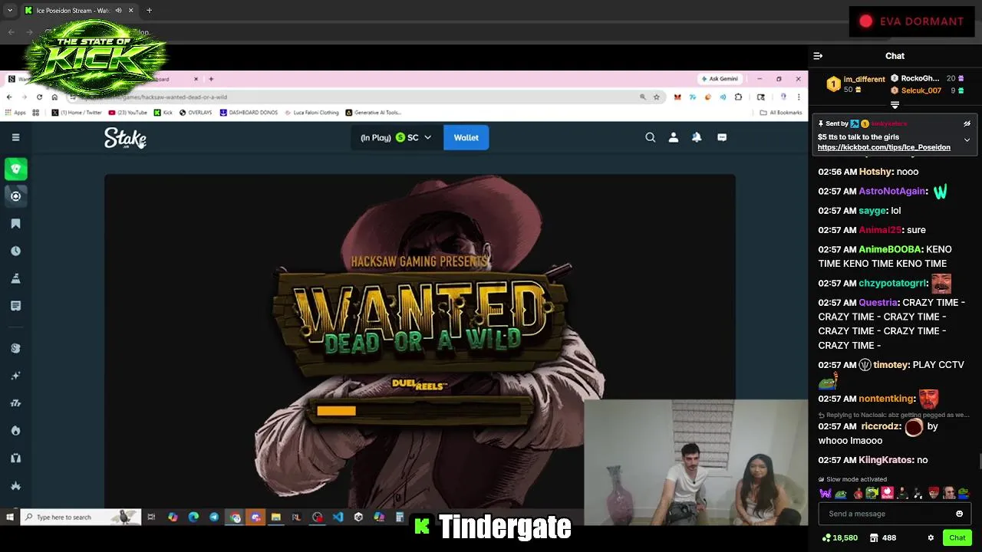982x552 pixels.
Task: Open the YouTube bookmark
Action: tap(127, 113)
